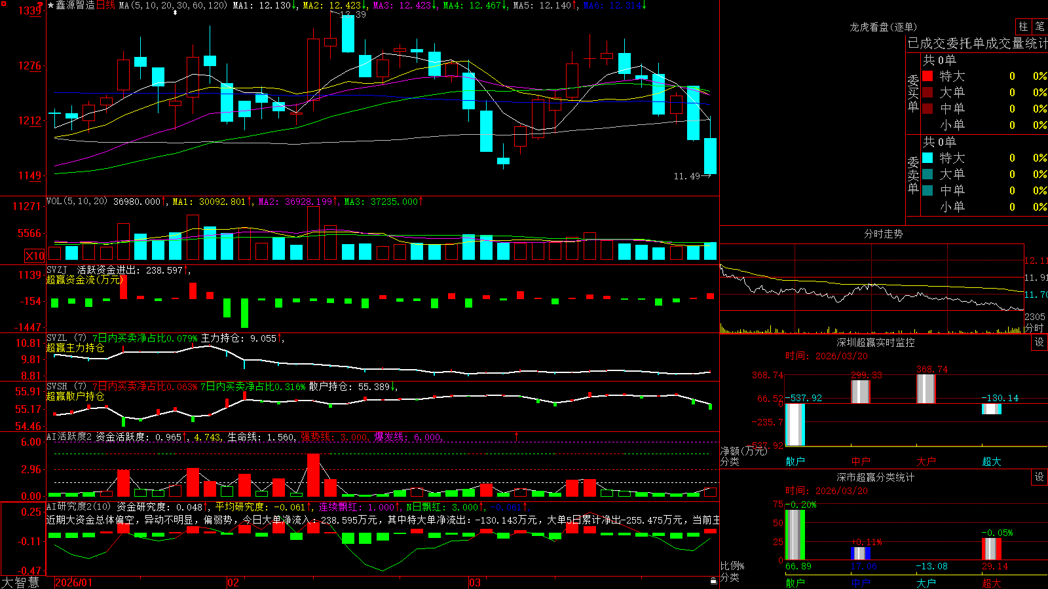This screenshot has height=589, width=1048.
Task: Click the AI研究度2(10) indicator label
Action: (x=79, y=507)
